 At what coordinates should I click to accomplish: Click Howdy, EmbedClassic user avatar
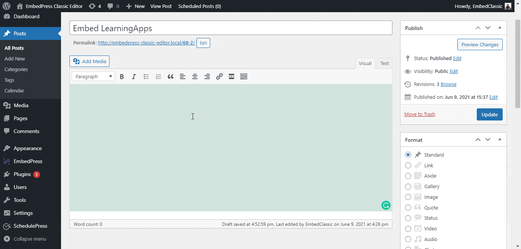click(508, 6)
